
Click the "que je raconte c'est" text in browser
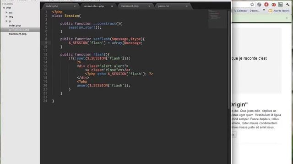pyautogui.click(x=249, y=58)
